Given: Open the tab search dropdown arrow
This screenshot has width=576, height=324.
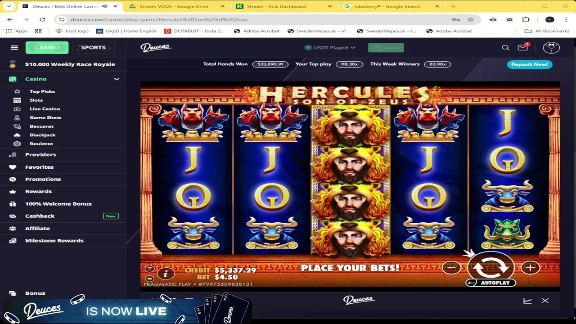Looking at the screenshot, I should [x=9, y=6].
